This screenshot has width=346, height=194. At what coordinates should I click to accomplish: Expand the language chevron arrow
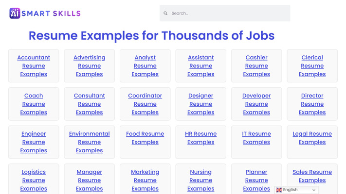pos(314,190)
